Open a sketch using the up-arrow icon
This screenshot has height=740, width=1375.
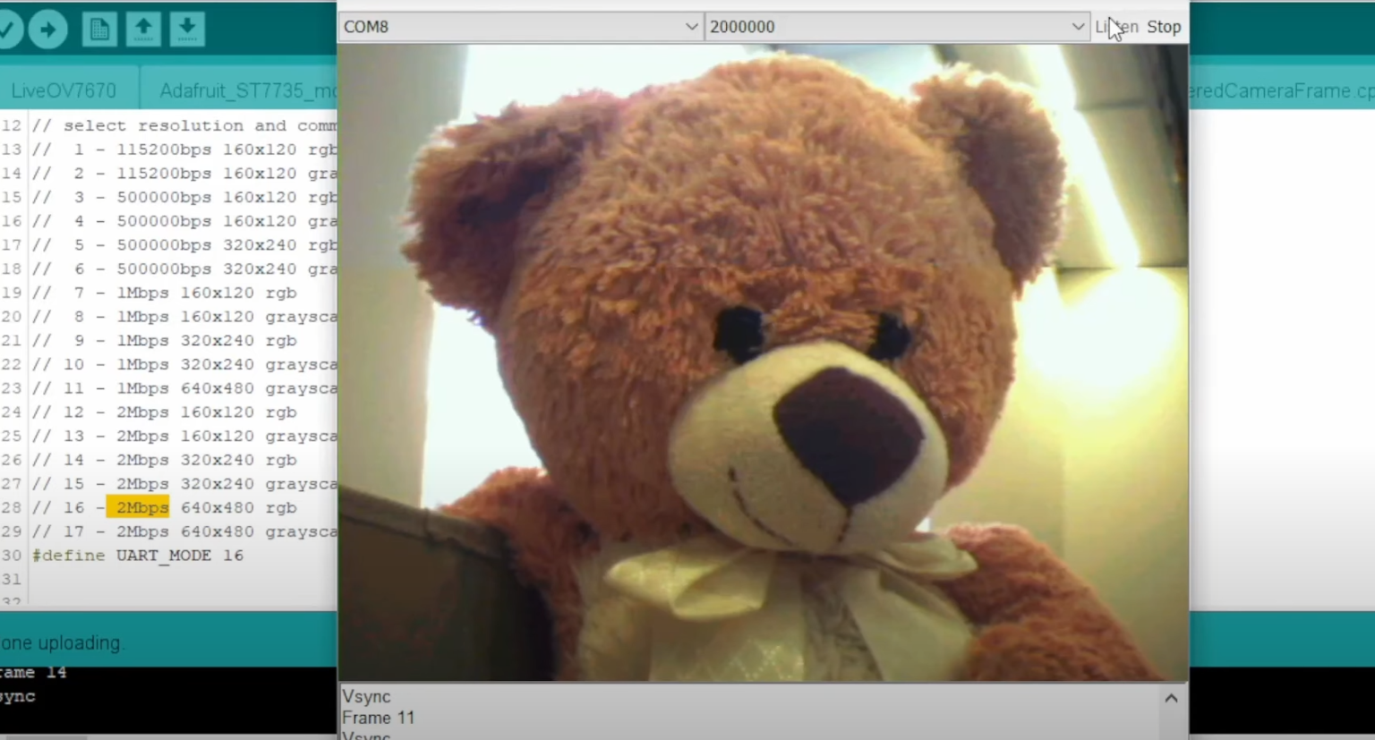pos(143,30)
